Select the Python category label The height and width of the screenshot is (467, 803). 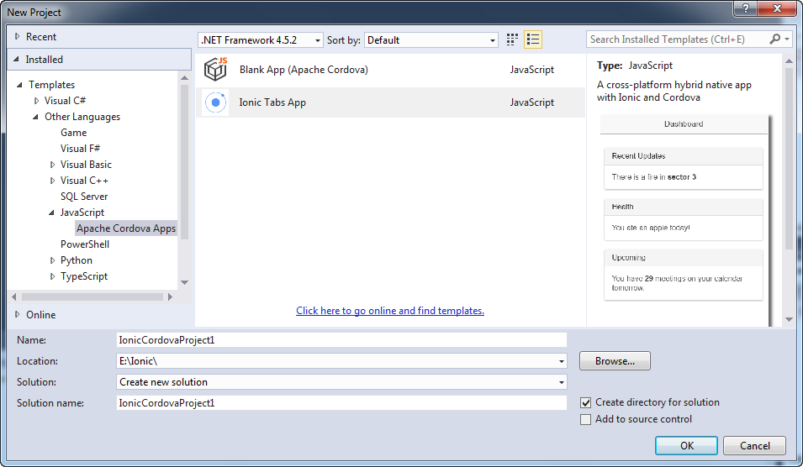point(77,260)
